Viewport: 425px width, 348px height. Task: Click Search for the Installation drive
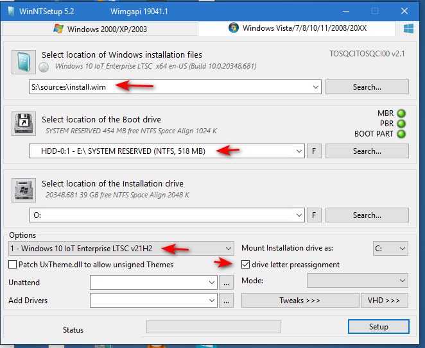[367, 215]
